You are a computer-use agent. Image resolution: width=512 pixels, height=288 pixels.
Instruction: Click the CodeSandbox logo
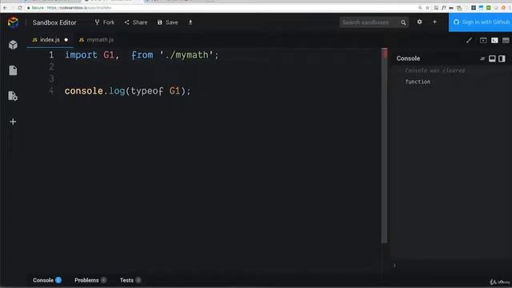click(x=13, y=22)
